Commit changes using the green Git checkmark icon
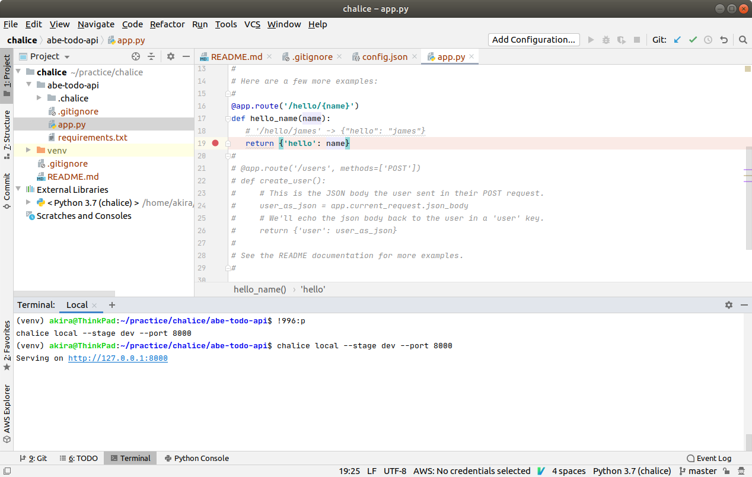Image resolution: width=752 pixels, height=477 pixels. [x=693, y=40]
